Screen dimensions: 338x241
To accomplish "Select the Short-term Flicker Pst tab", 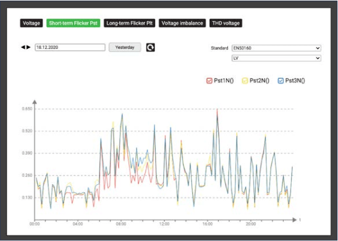I will (x=74, y=23).
